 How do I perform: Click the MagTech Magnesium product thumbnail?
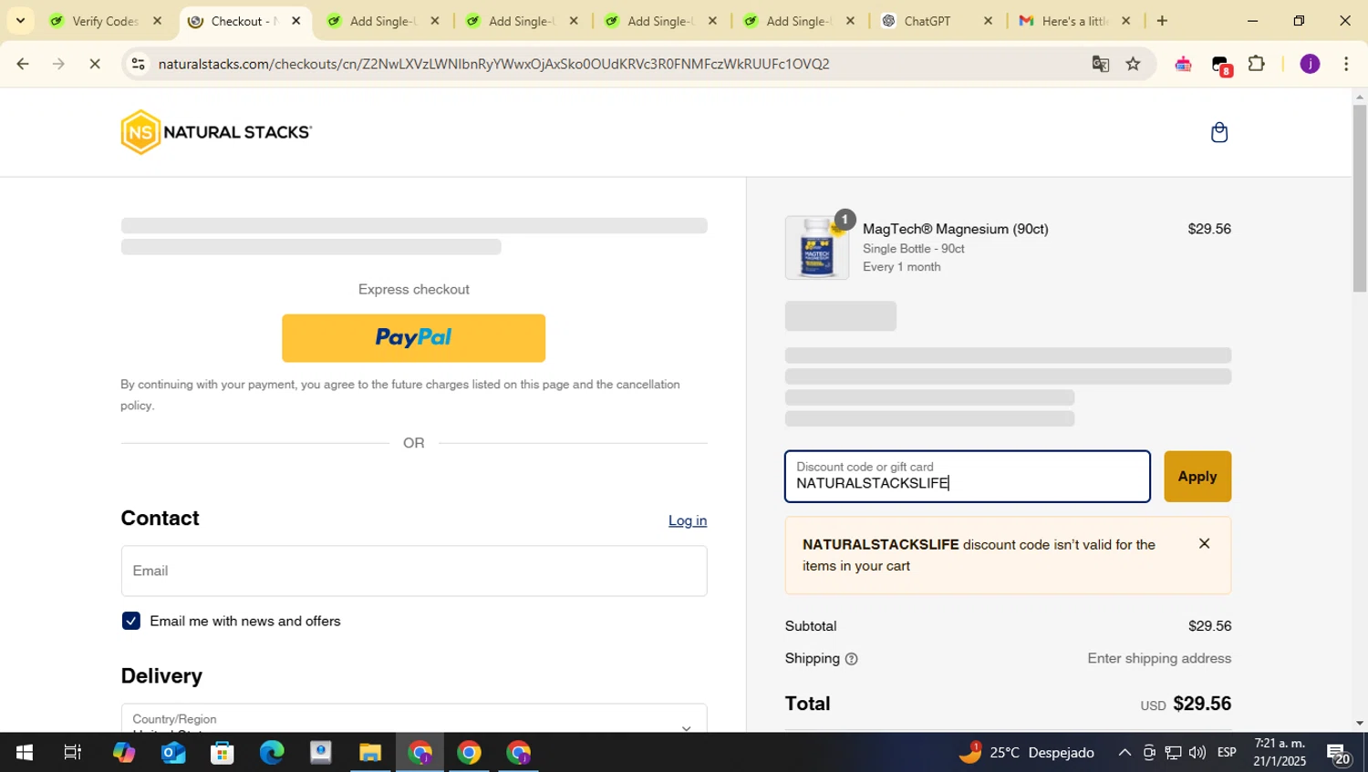(816, 248)
